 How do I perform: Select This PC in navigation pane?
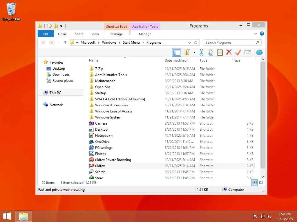[x=61, y=93]
